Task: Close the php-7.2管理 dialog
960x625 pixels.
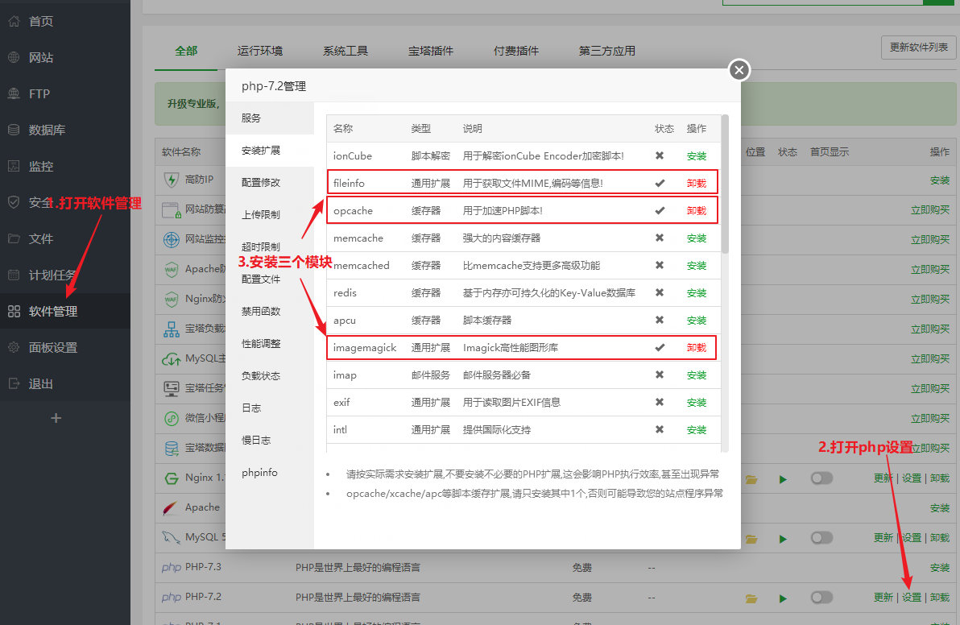Action: click(x=739, y=70)
